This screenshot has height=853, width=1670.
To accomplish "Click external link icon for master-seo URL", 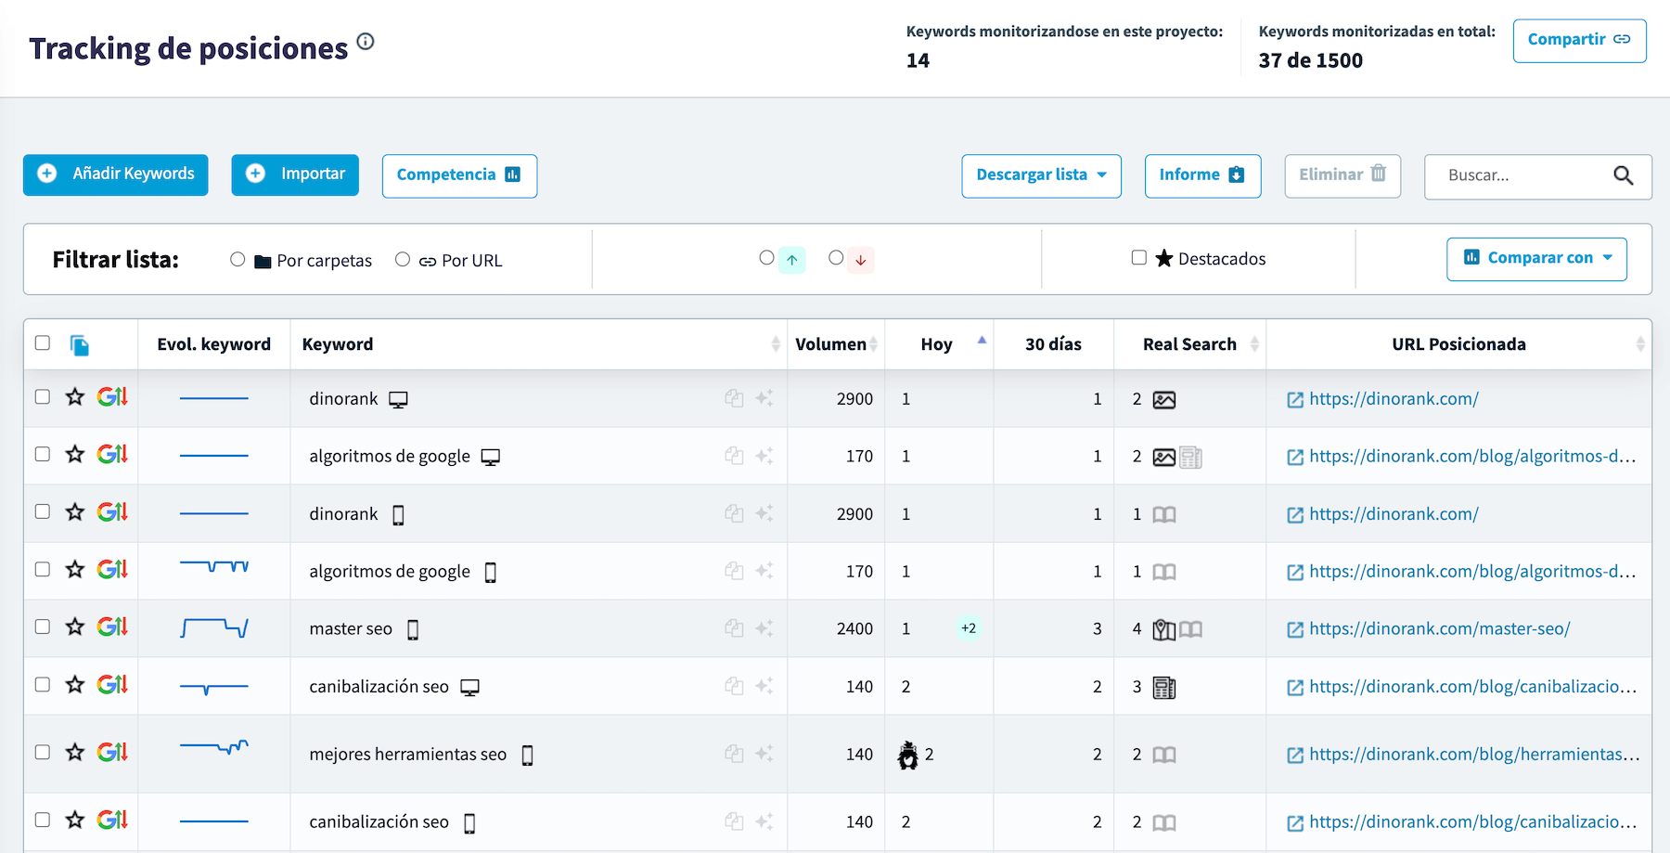I will click(1295, 630).
